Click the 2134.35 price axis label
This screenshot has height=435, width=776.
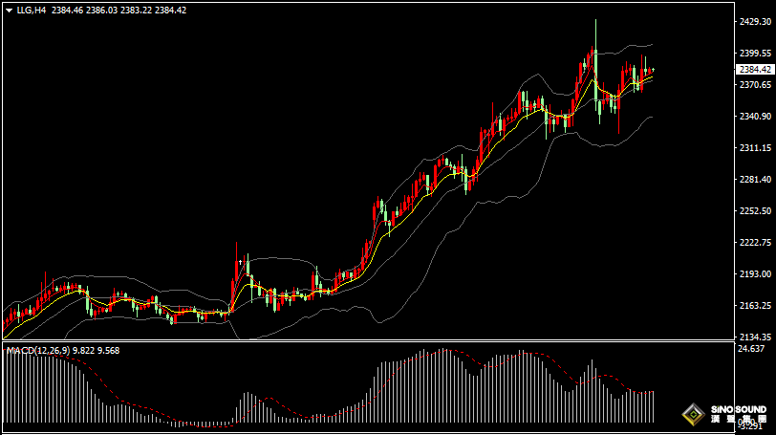tap(755, 337)
